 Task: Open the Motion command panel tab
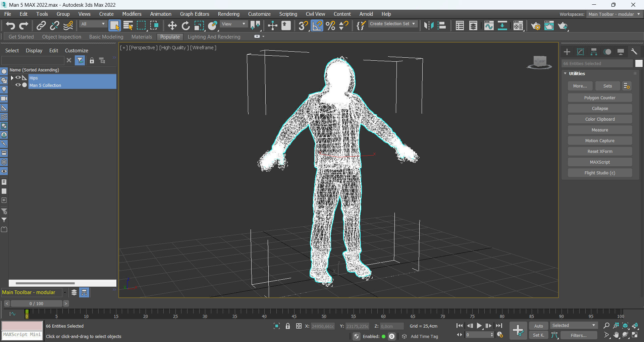[x=607, y=52]
